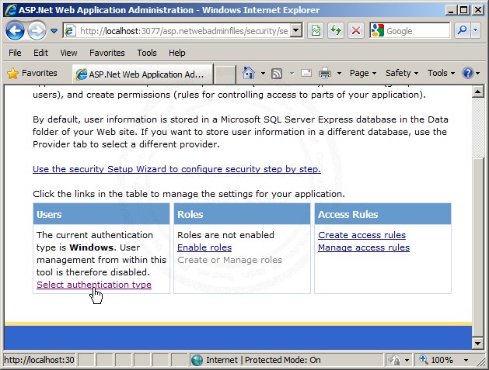The image size is (489, 370).
Task: Refresh the page with the green arrows icon
Action: point(336,30)
